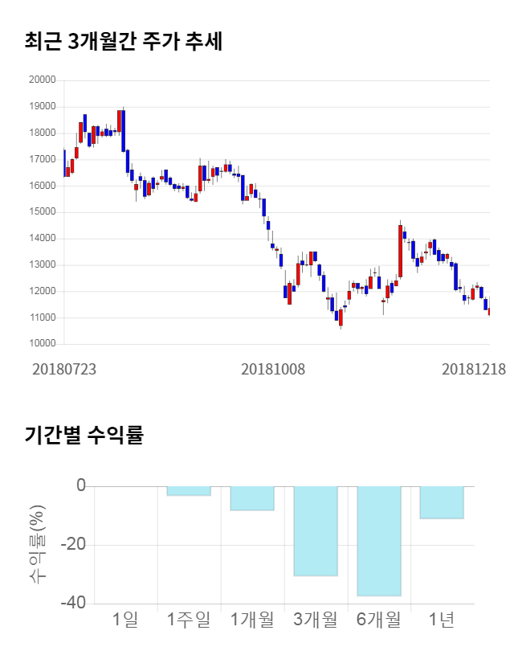Viewport: 514px width, 651px height.
Task: Click the 10000 price axis label
Action: (x=42, y=344)
